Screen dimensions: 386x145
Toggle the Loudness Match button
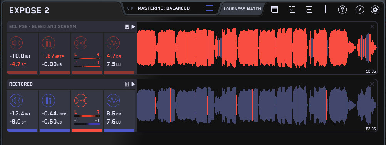[242, 9]
